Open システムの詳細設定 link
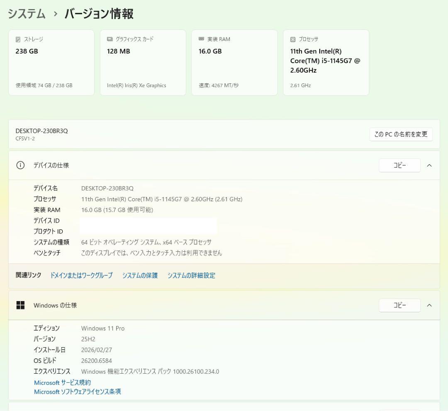Screen dimensions: 448x411 pyautogui.click(x=191, y=275)
